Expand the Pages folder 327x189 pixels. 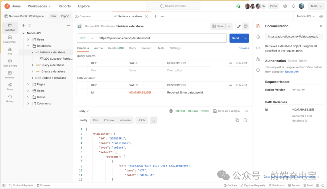(28, 84)
